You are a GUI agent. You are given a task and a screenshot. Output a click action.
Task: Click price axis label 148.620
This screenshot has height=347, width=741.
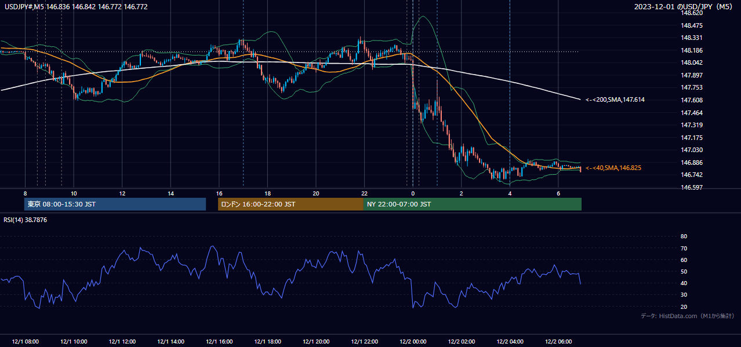click(691, 13)
